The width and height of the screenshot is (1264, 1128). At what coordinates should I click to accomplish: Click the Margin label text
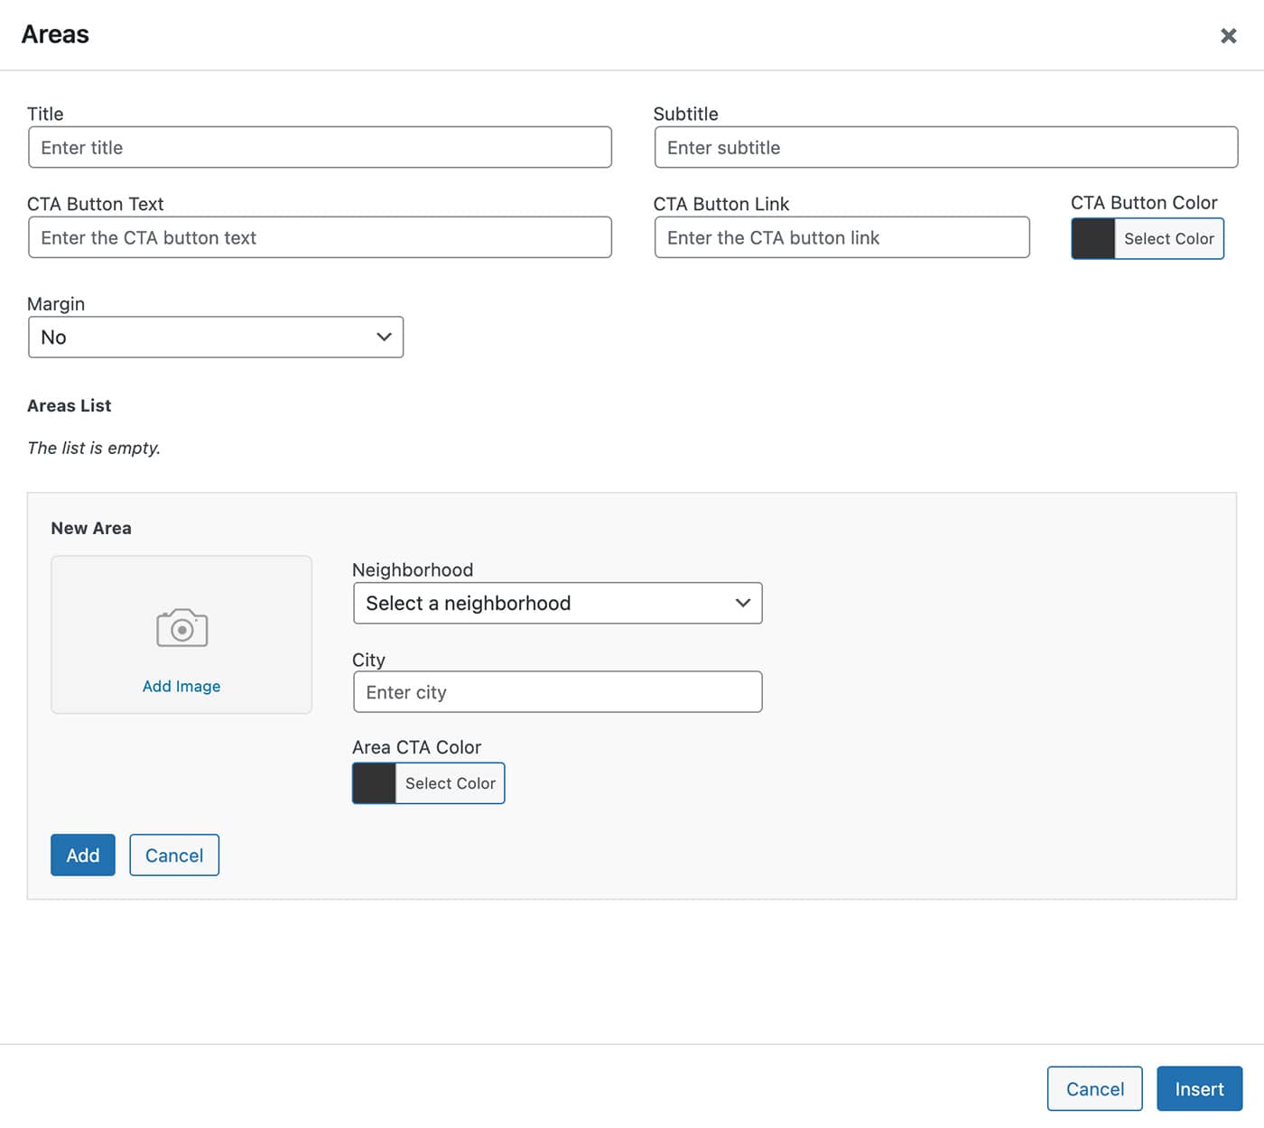coord(56,304)
